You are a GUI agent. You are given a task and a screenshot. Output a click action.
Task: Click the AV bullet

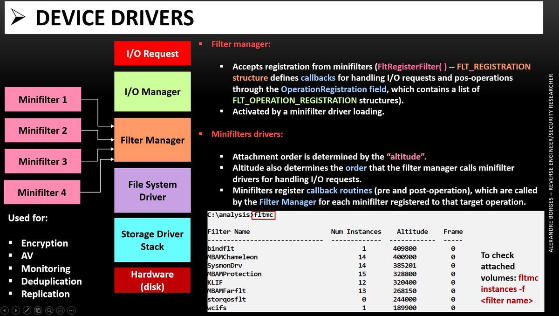point(27,256)
